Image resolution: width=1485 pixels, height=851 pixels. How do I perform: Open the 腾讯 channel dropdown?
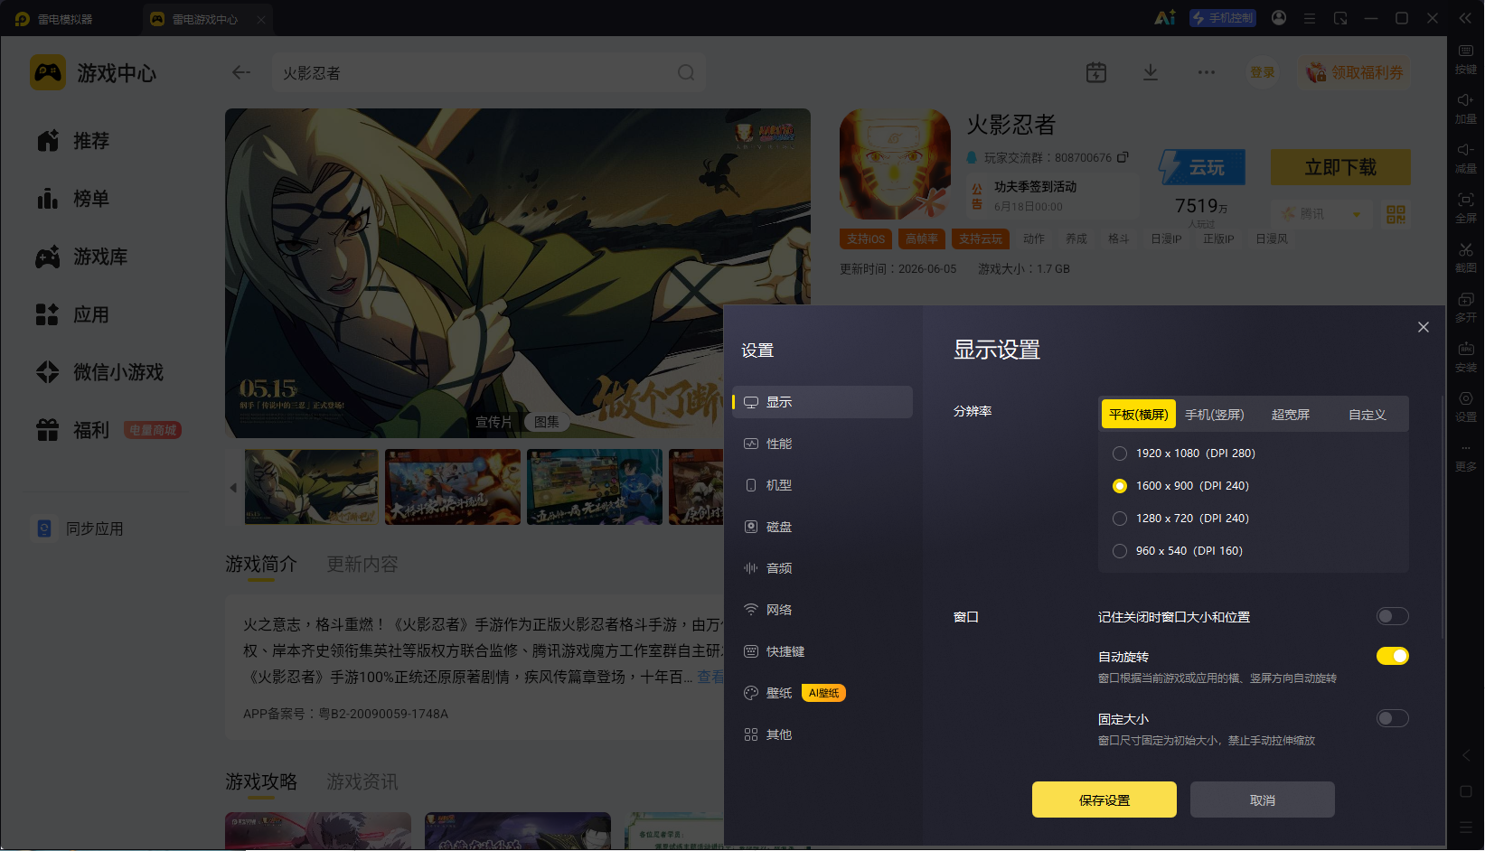tap(1321, 214)
